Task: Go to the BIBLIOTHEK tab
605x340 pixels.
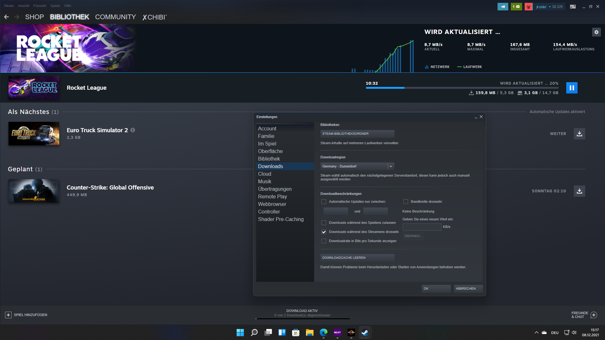Action: pos(70,17)
